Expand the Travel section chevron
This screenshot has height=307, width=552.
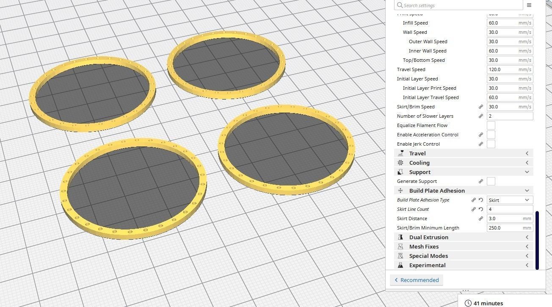click(527, 153)
